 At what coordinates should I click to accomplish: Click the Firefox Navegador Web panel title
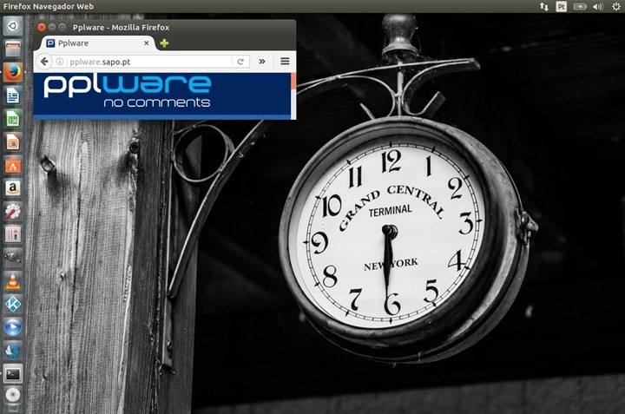coord(49,6)
